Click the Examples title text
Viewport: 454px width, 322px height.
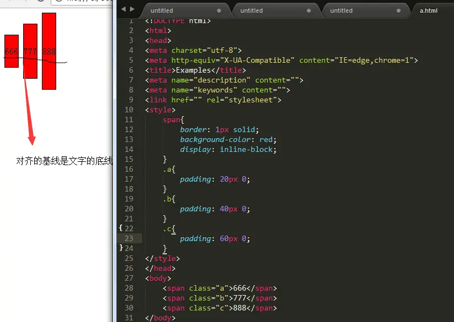193,70
